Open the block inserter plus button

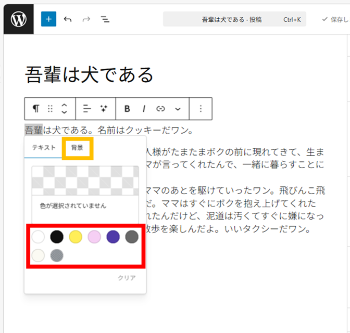(x=48, y=19)
